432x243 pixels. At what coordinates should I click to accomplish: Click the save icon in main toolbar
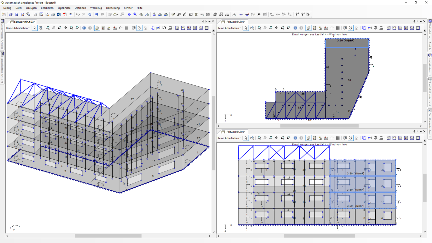[x=17, y=15]
